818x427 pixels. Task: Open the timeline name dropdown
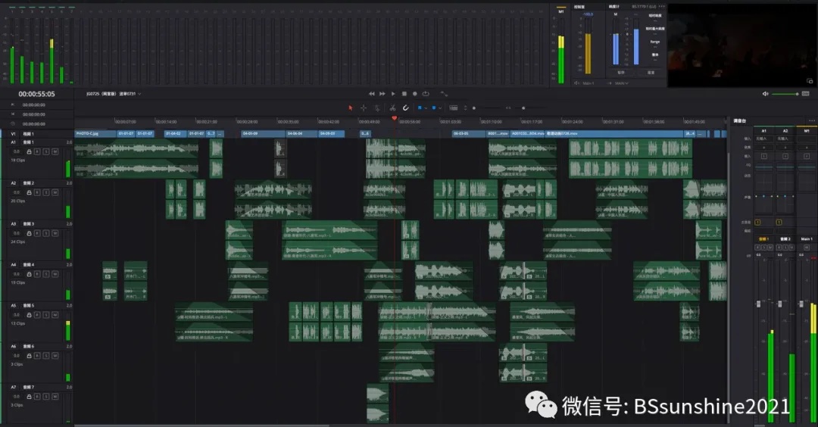(x=139, y=94)
